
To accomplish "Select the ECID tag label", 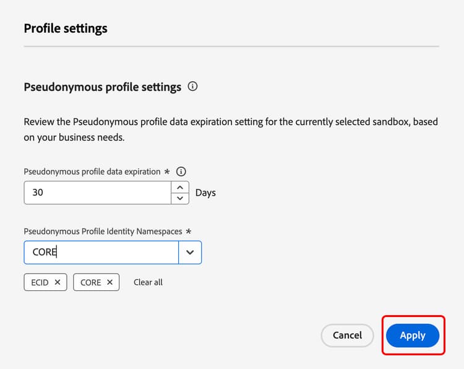I will point(40,282).
